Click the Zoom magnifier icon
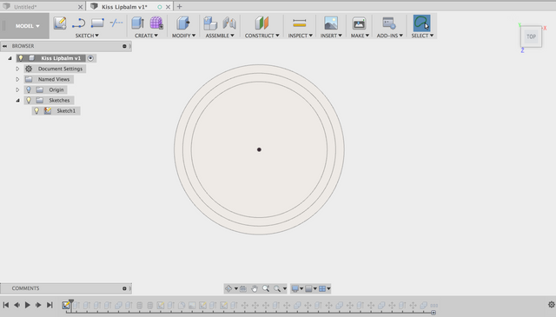The width and height of the screenshot is (556, 317). (x=266, y=288)
